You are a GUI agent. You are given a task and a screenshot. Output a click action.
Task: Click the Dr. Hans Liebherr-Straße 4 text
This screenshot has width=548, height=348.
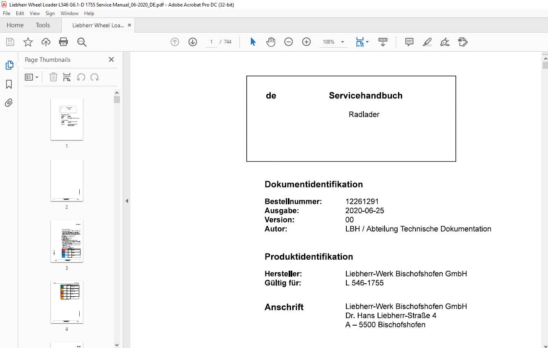coord(391,316)
